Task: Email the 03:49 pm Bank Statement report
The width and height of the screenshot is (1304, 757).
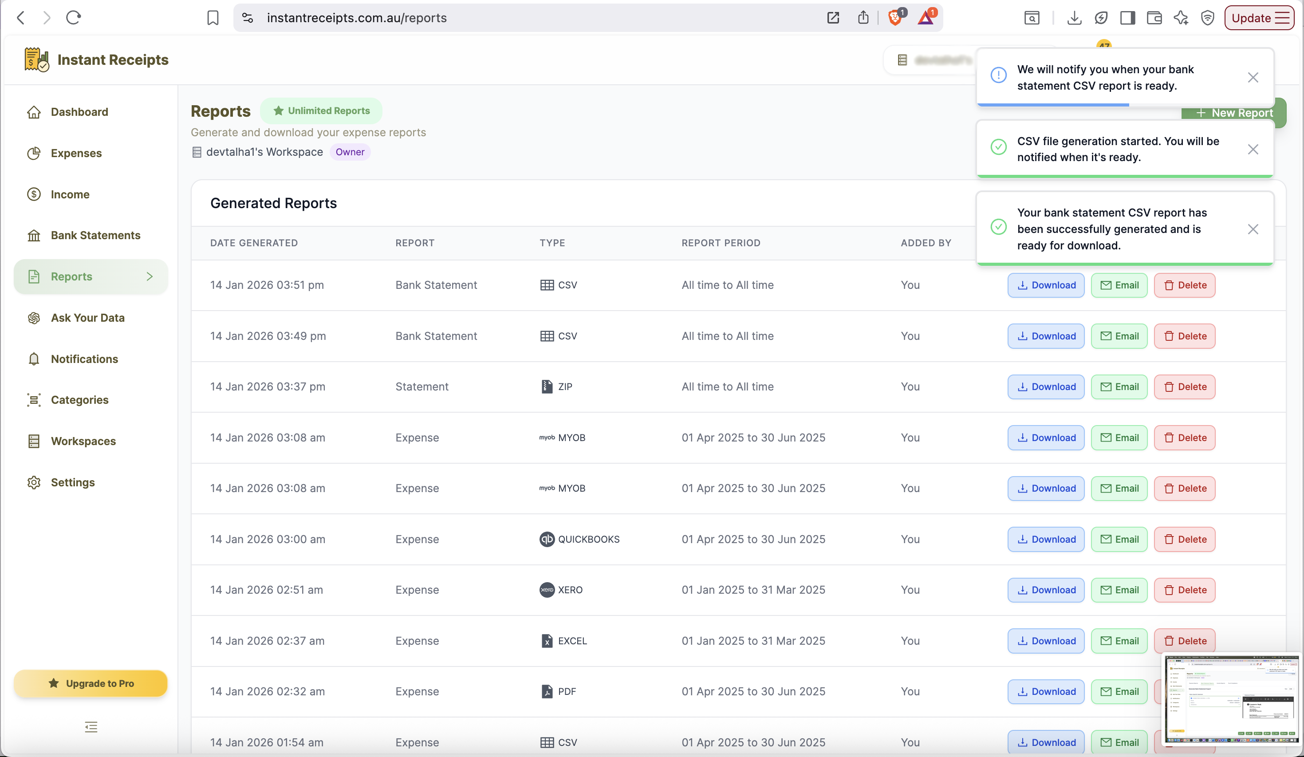Action: [x=1119, y=336]
